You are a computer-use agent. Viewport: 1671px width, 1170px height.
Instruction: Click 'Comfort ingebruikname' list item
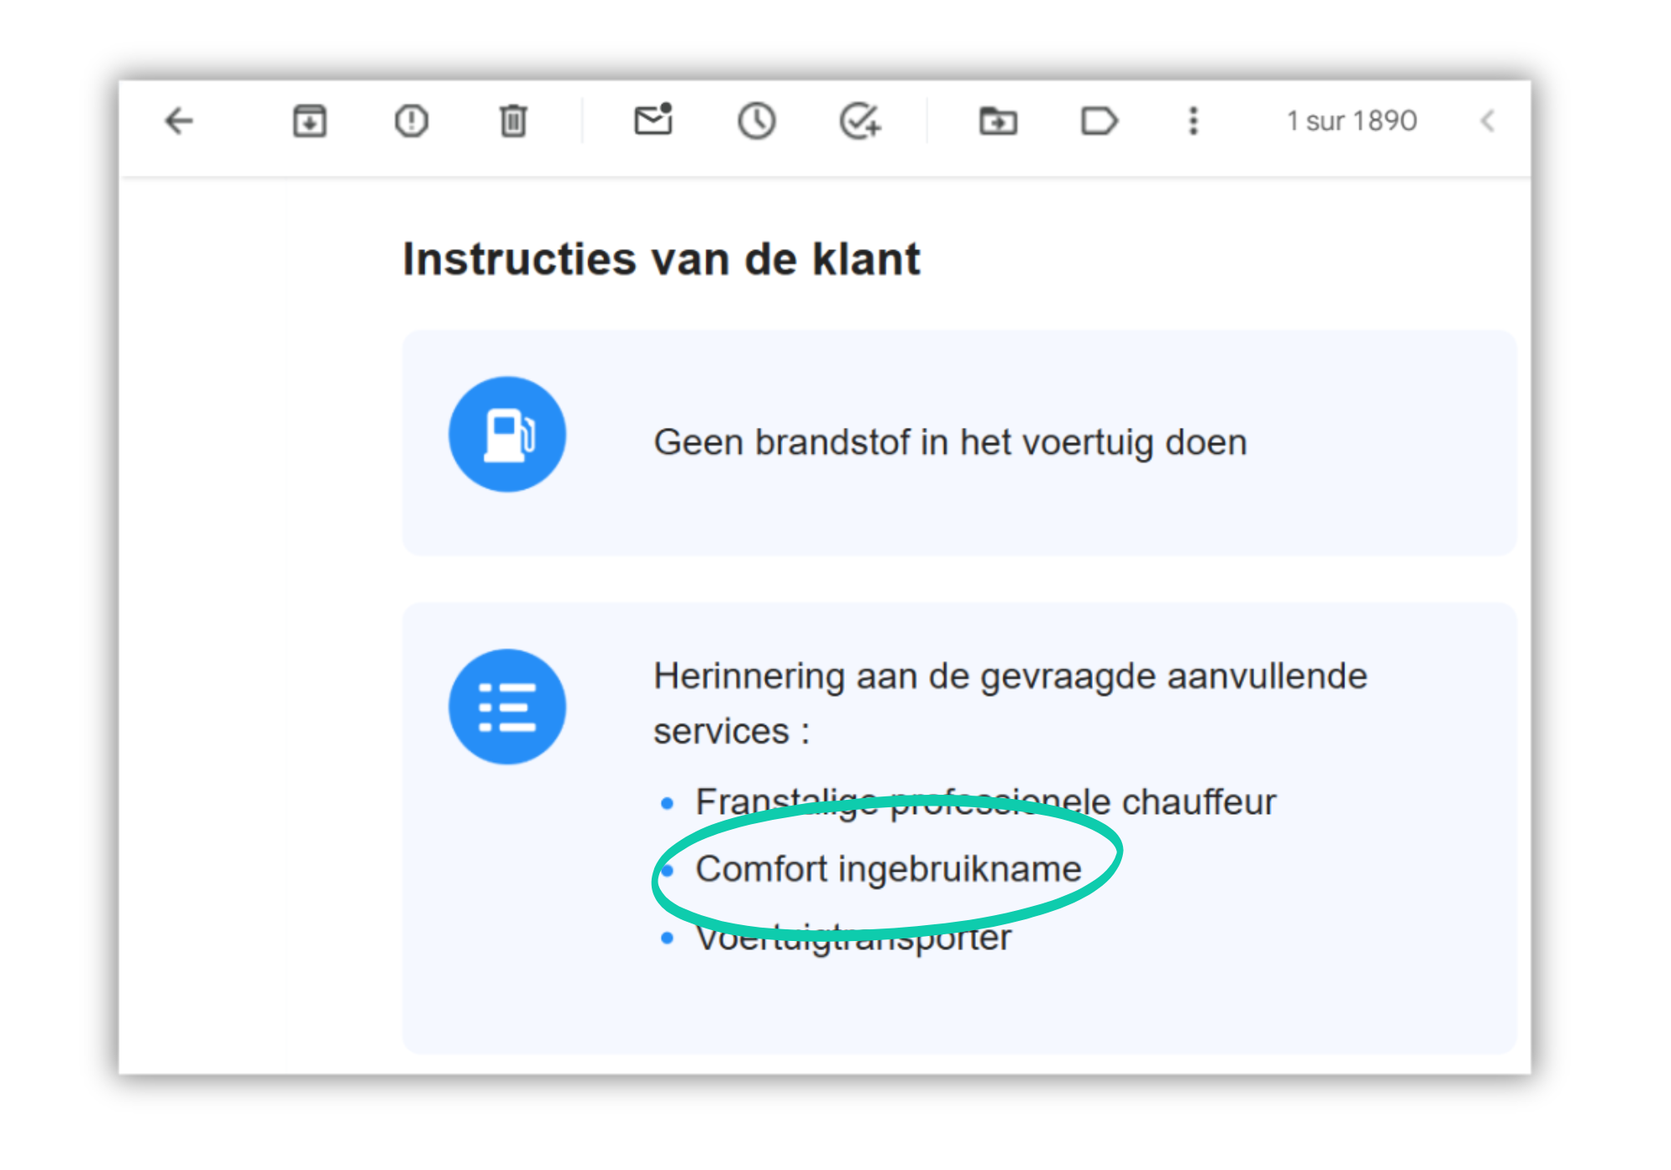(889, 869)
